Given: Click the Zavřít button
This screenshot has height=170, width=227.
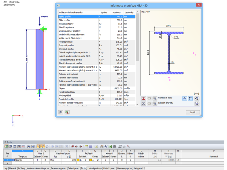Looking at the screenshot, I should (x=193, y=112).
